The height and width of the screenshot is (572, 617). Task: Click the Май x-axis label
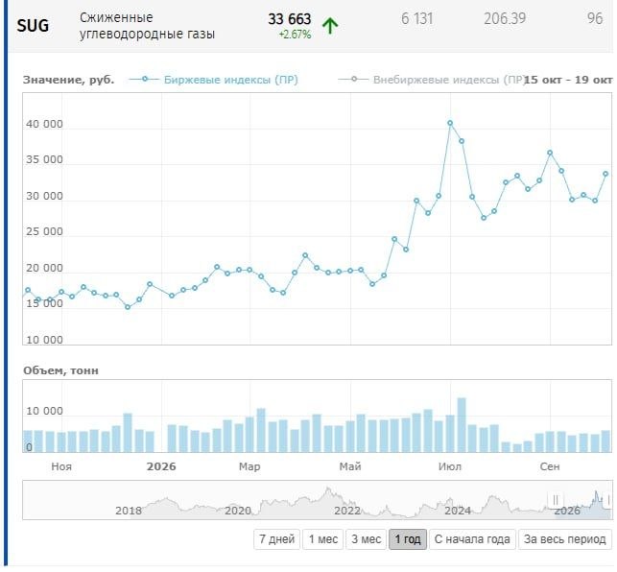350,466
